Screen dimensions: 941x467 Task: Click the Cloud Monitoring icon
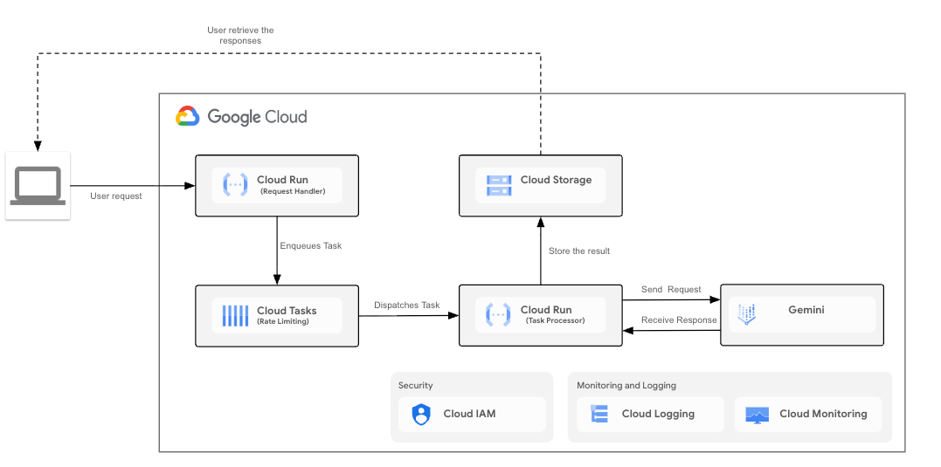pyautogui.click(x=757, y=415)
